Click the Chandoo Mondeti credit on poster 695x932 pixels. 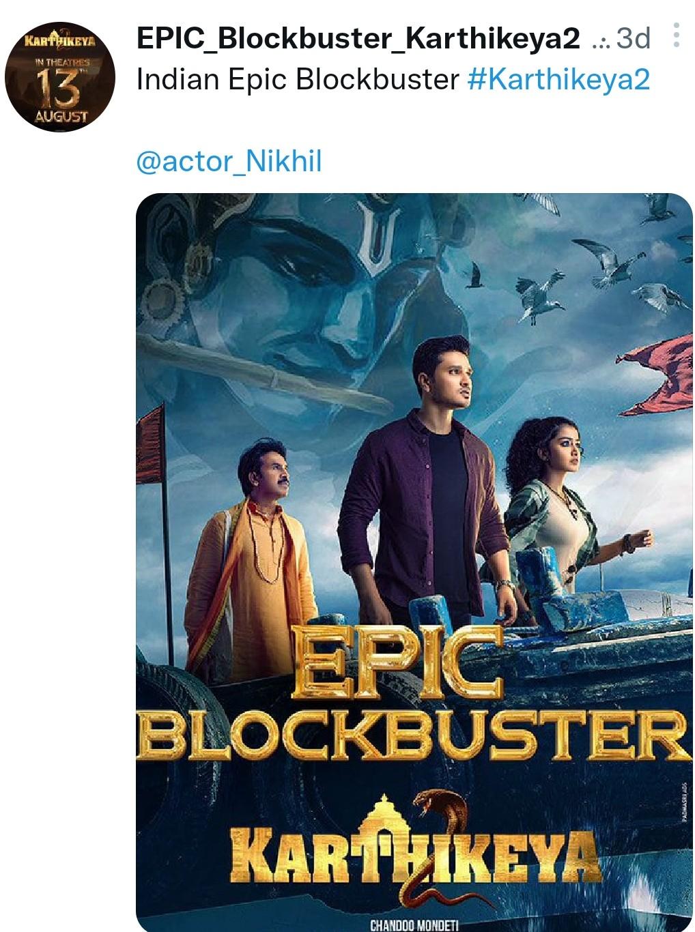[x=414, y=925]
